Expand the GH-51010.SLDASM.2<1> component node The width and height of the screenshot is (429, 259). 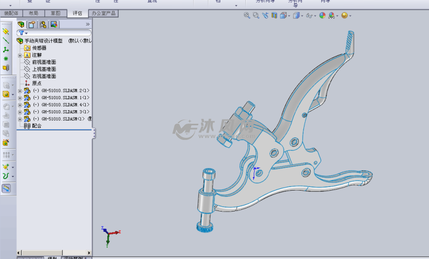(x=20, y=90)
